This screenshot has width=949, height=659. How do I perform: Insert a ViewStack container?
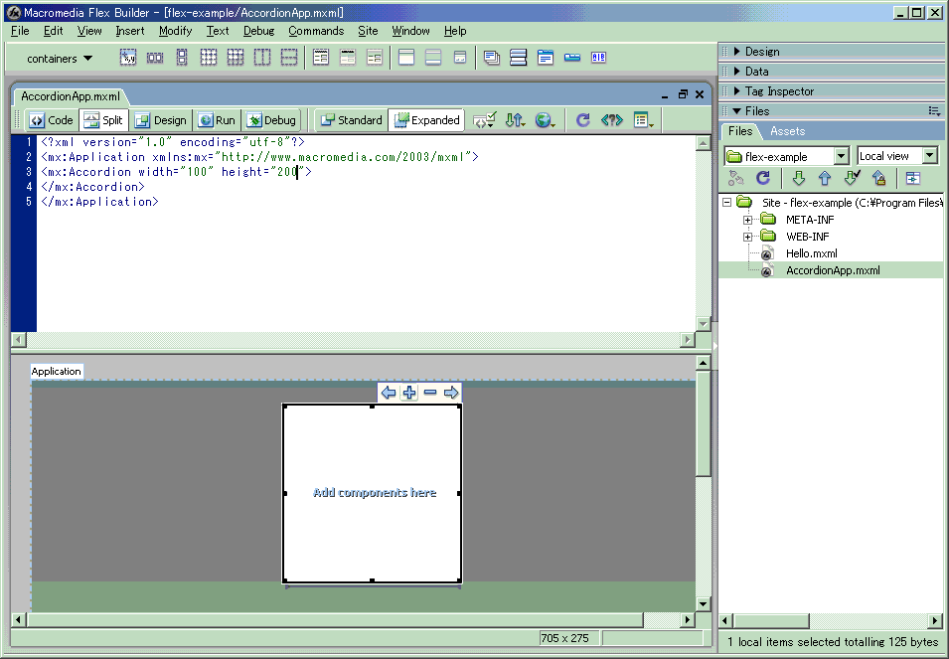(492, 58)
